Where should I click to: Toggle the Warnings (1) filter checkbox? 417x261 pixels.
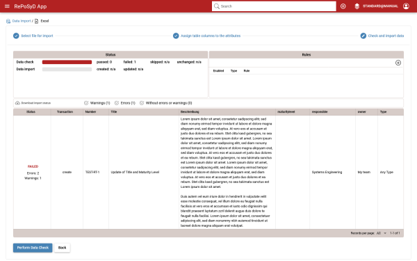coord(86,103)
